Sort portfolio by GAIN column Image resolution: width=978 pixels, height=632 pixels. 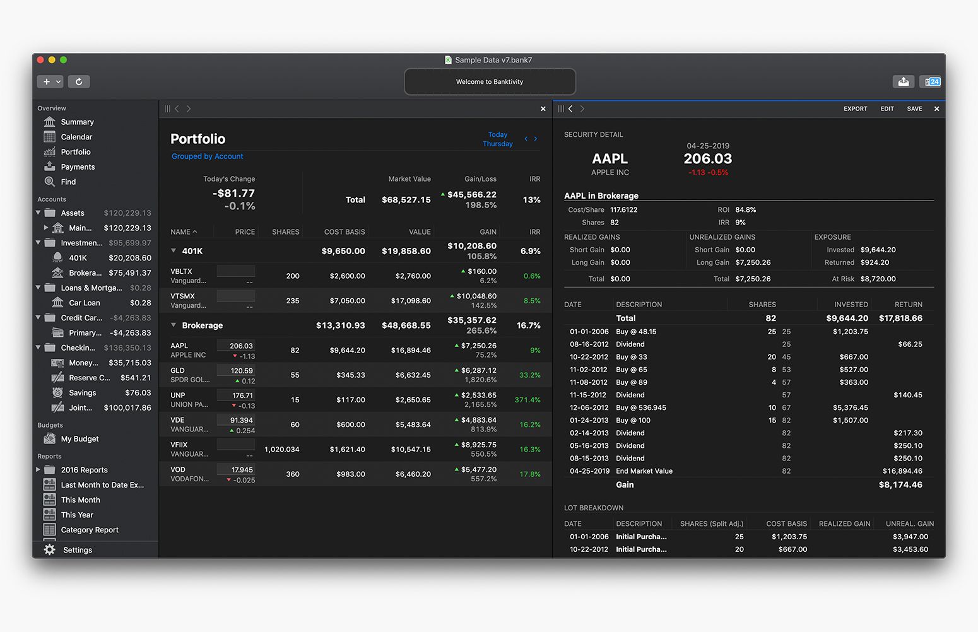488,232
